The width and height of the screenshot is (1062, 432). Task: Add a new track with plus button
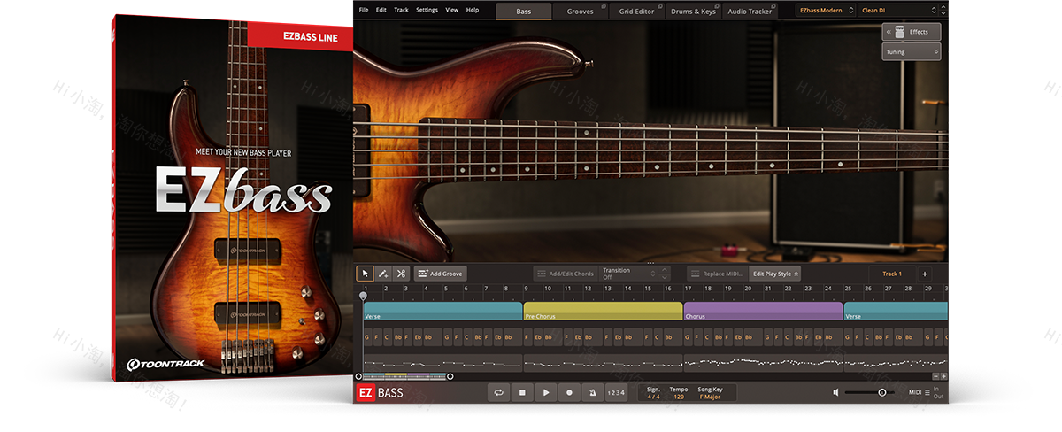(925, 274)
